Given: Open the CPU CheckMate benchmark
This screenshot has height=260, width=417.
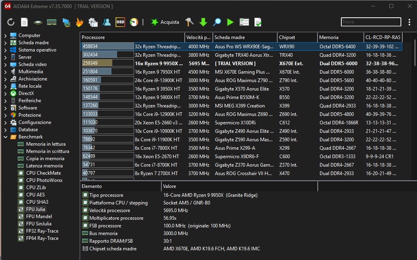Looking at the screenshot, I should [43, 173].
